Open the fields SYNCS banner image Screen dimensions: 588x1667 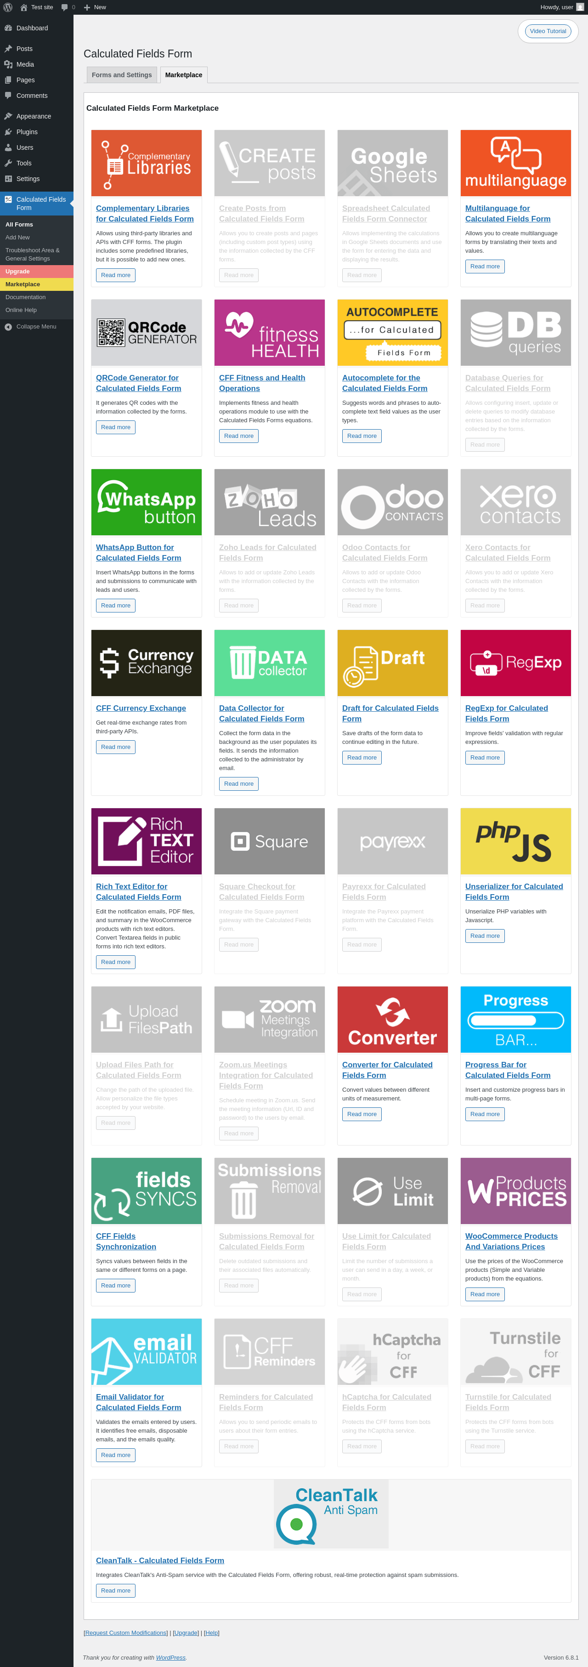(146, 1191)
